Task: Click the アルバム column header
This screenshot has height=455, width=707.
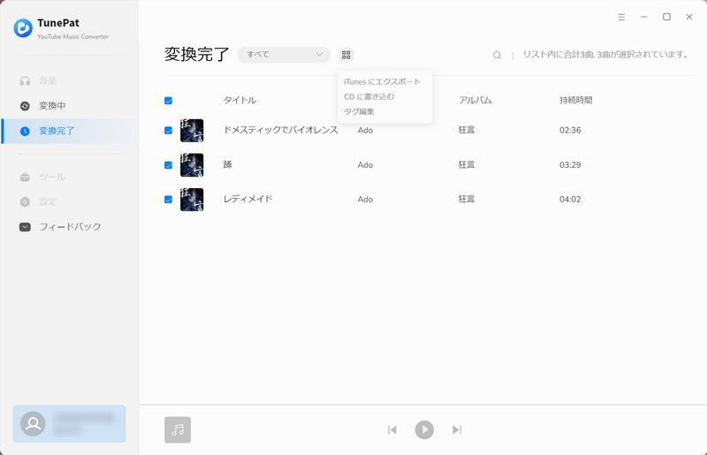Action: (475, 100)
